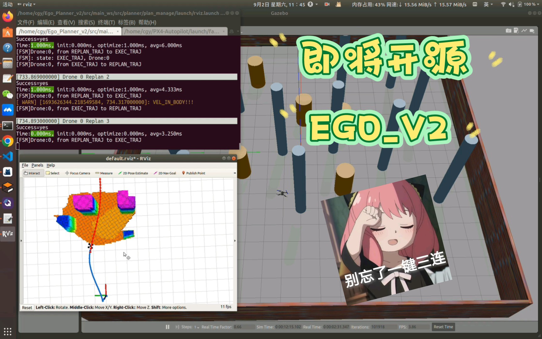Open the Text Editor notepad dock icon
This screenshot has width=542, height=339.
tap(8, 78)
